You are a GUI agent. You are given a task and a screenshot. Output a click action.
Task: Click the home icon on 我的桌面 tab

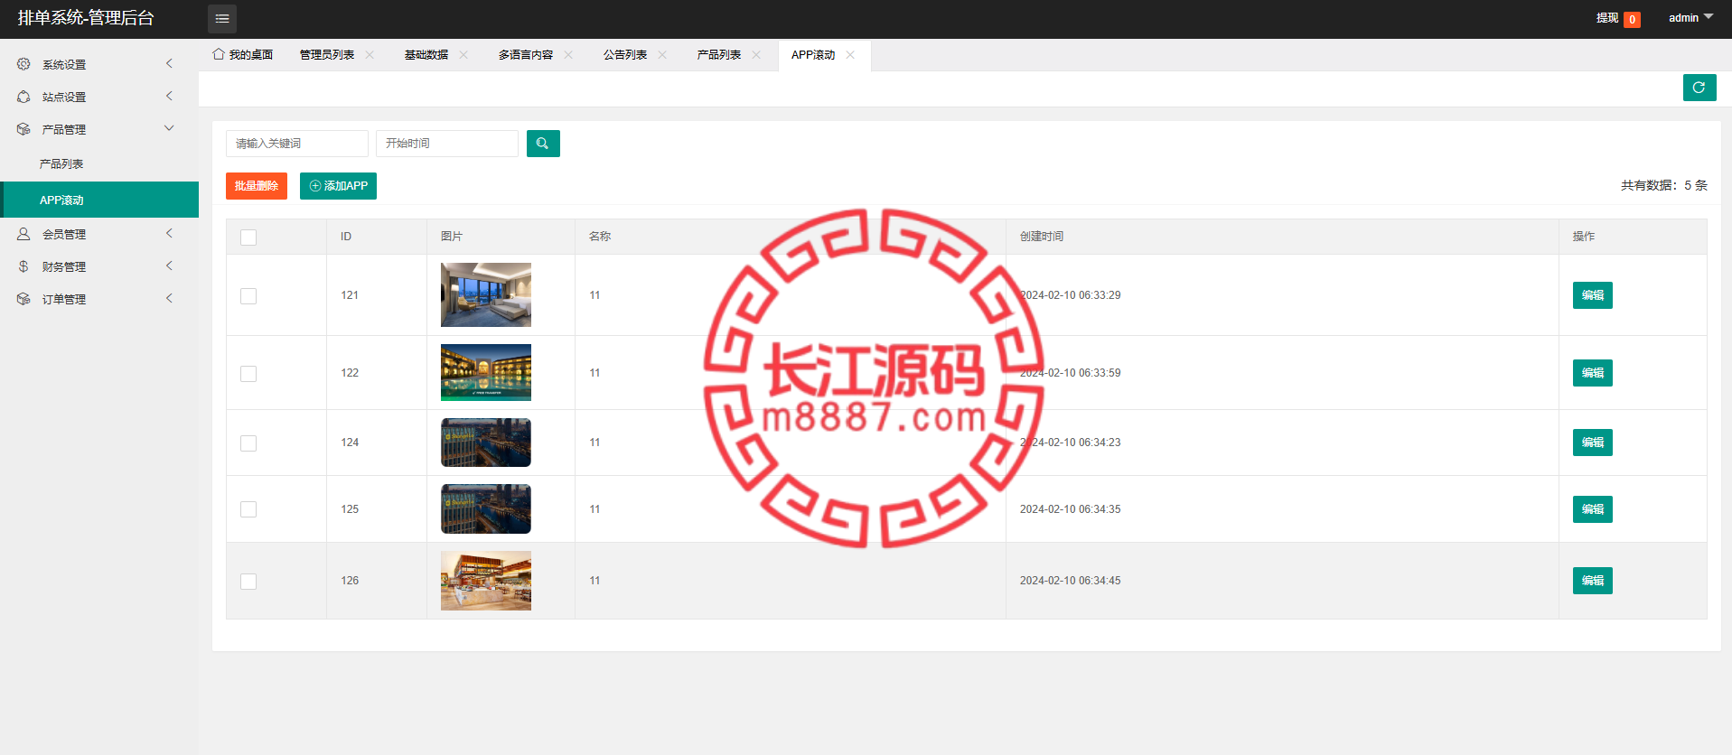click(219, 54)
